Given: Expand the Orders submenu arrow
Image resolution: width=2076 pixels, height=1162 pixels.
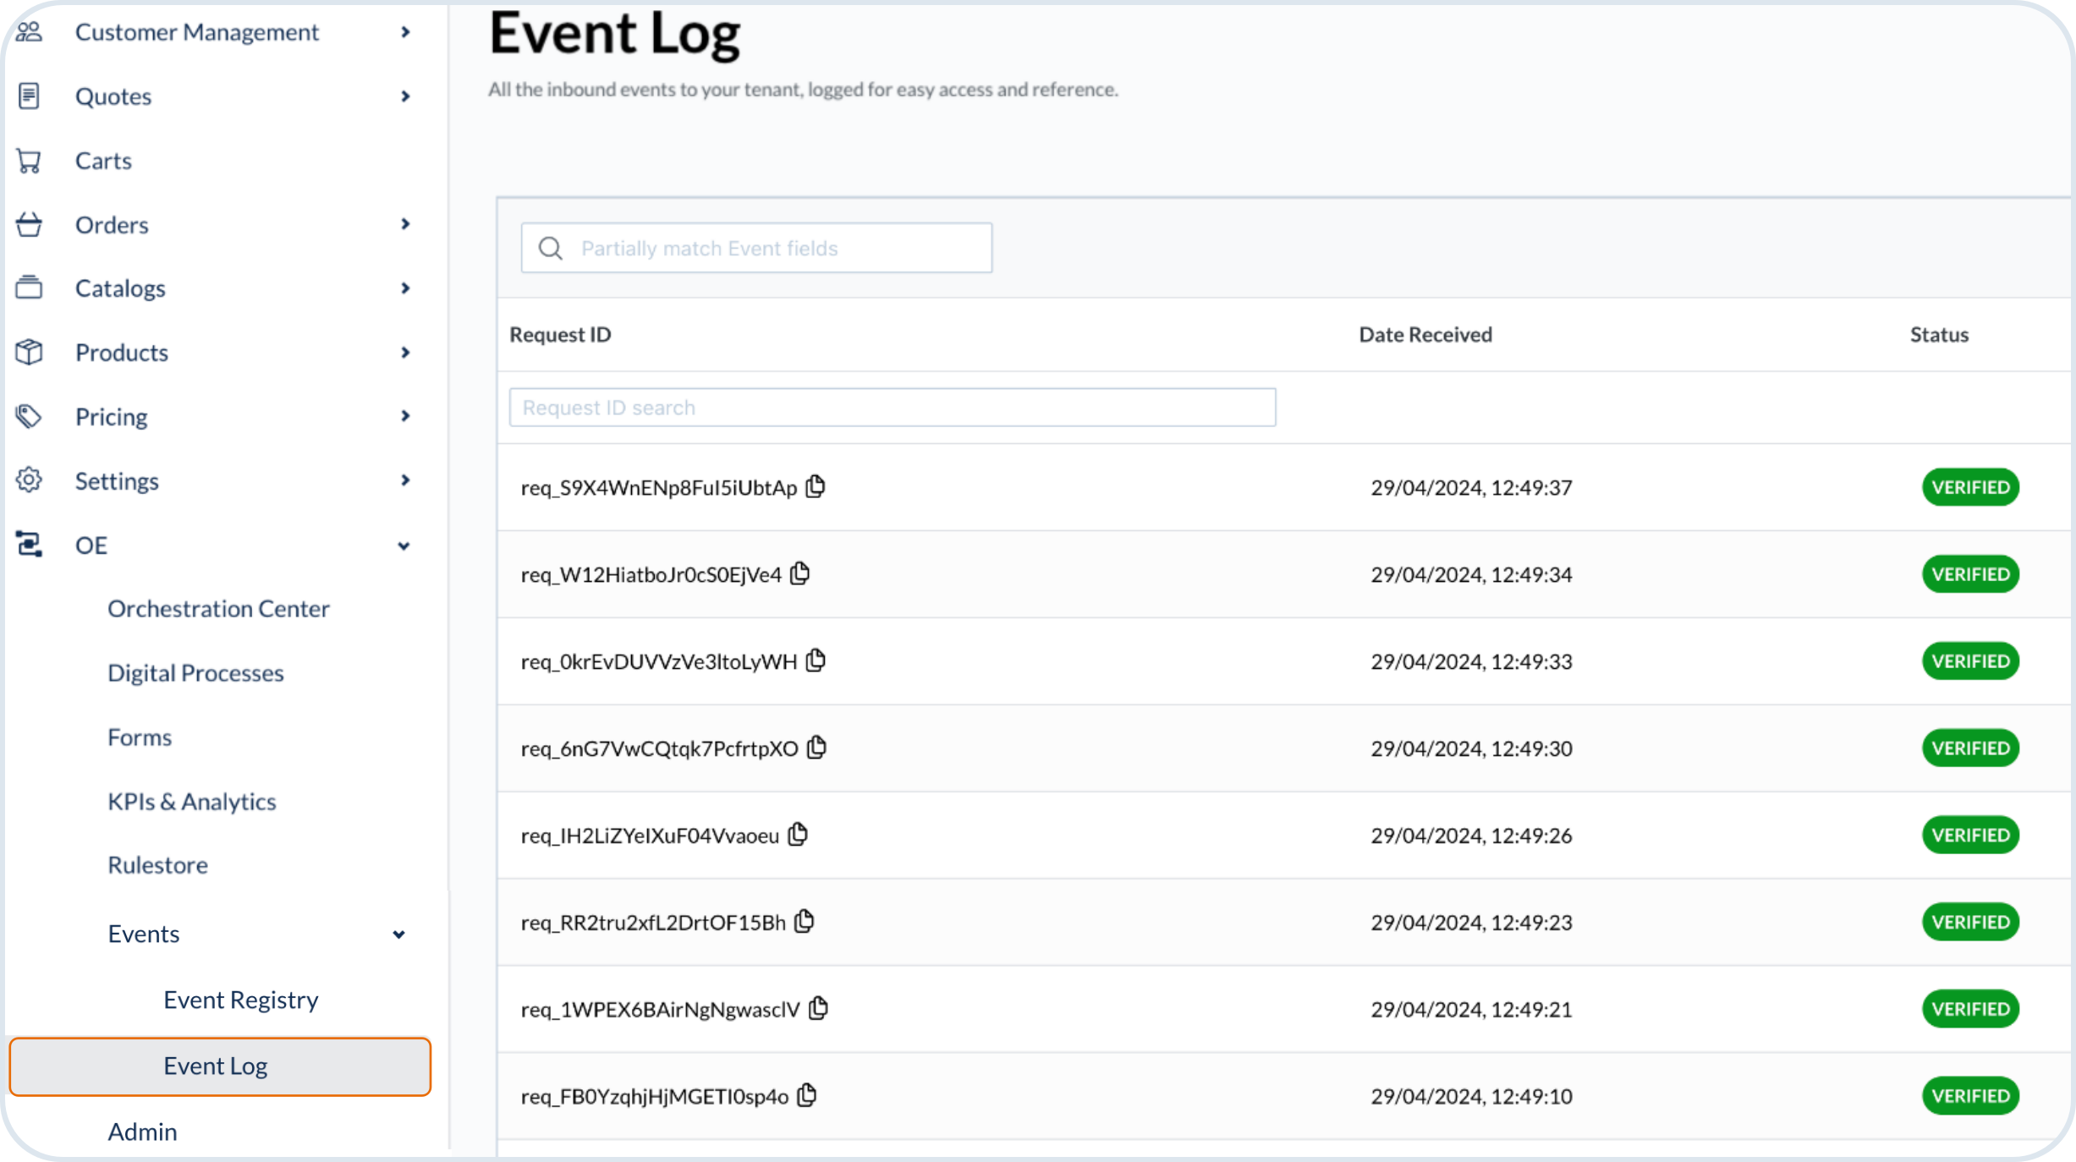Looking at the screenshot, I should [x=405, y=224].
